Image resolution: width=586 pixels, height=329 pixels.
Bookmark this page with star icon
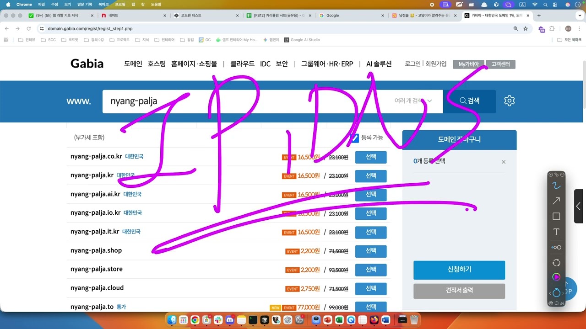tap(526, 28)
